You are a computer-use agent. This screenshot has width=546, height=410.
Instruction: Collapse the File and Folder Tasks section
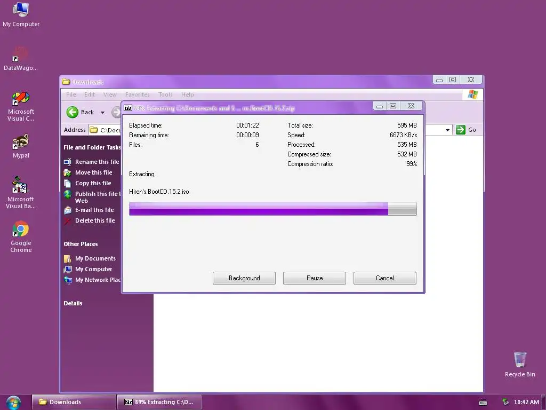pos(92,147)
